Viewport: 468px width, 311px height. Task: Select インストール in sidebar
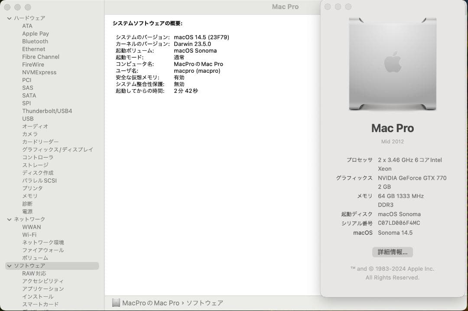pyautogui.click(x=38, y=297)
